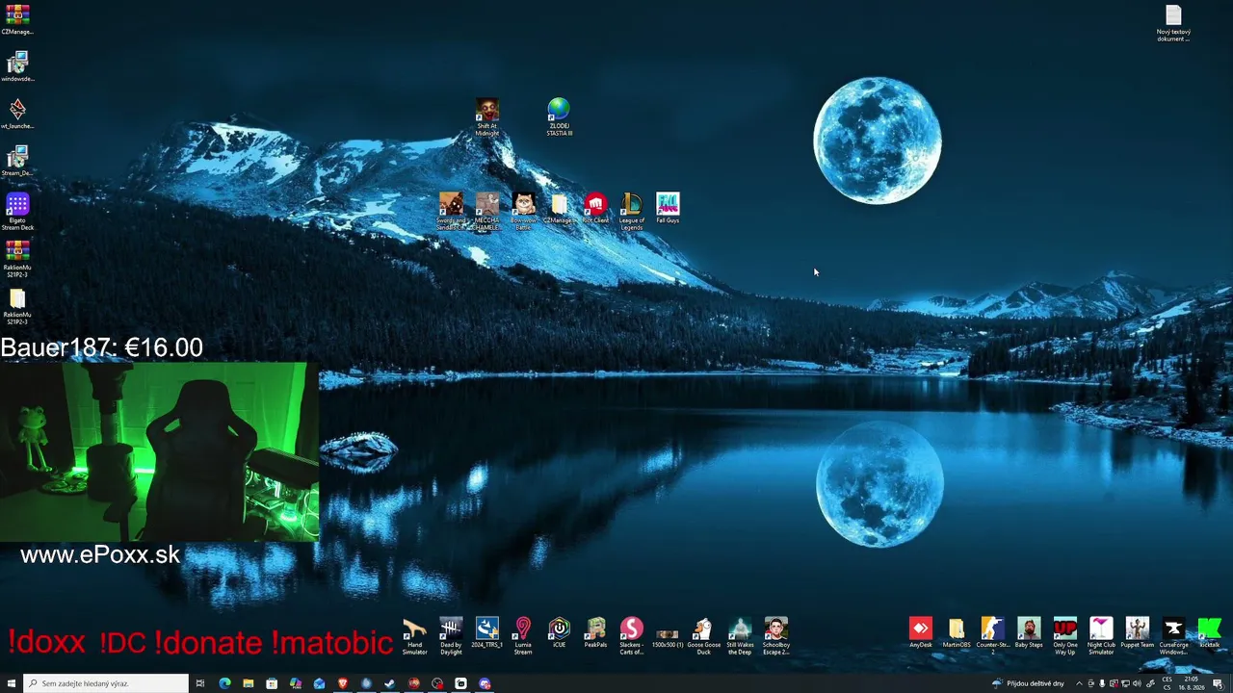Open the volume control in tray
The height and width of the screenshot is (693, 1233).
1137,683
